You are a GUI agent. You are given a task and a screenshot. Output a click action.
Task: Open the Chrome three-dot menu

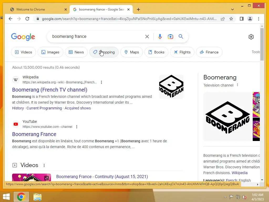[x=258, y=19]
